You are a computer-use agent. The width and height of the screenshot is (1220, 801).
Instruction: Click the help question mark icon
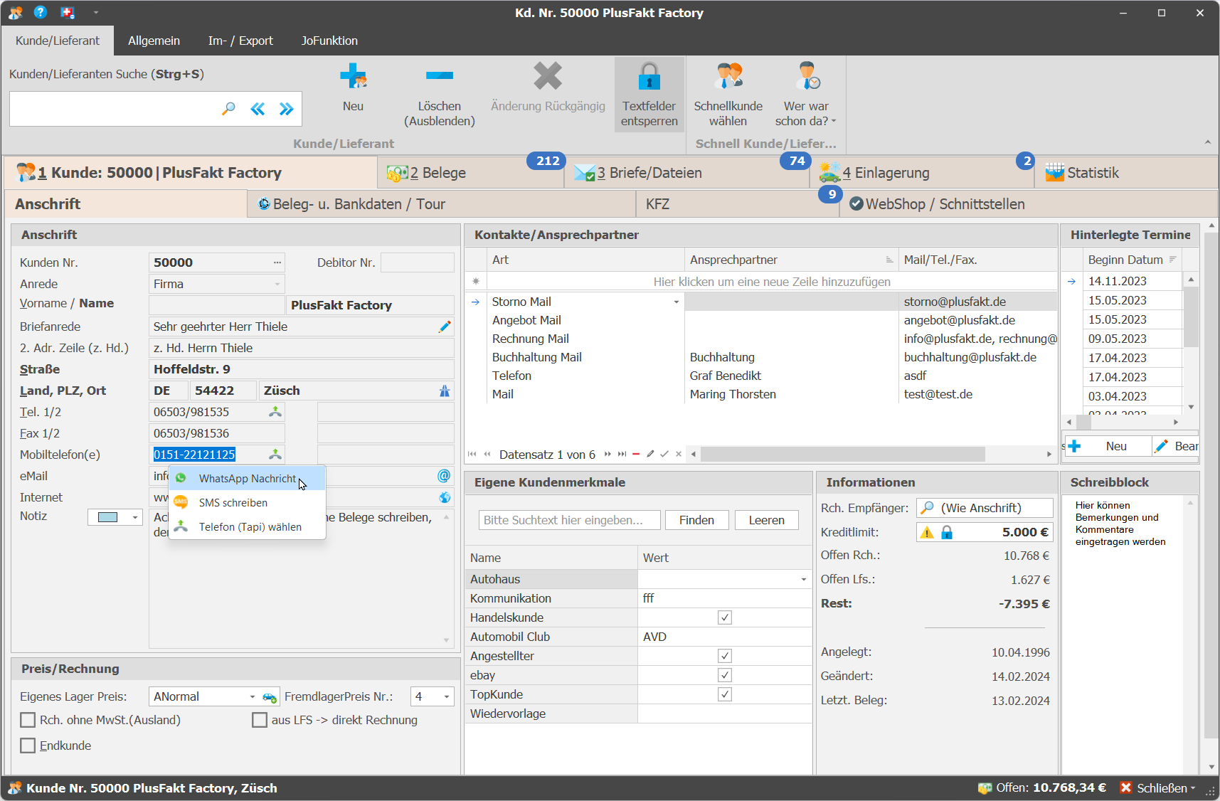tap(41, 12)
